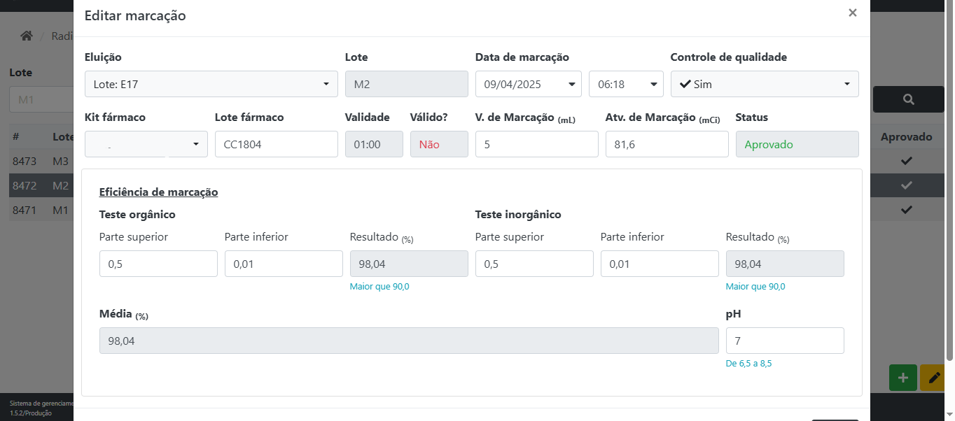
Task: Click the yellow pencil edit button
Action: pos(934,378)
